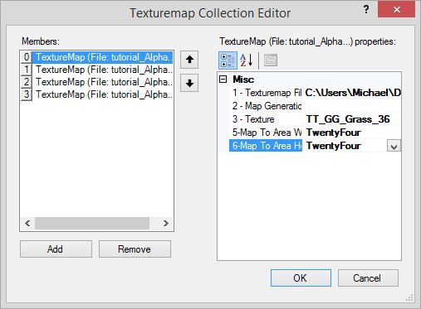Select member 1 TextureMap in the list

click(x=97, y=70)
